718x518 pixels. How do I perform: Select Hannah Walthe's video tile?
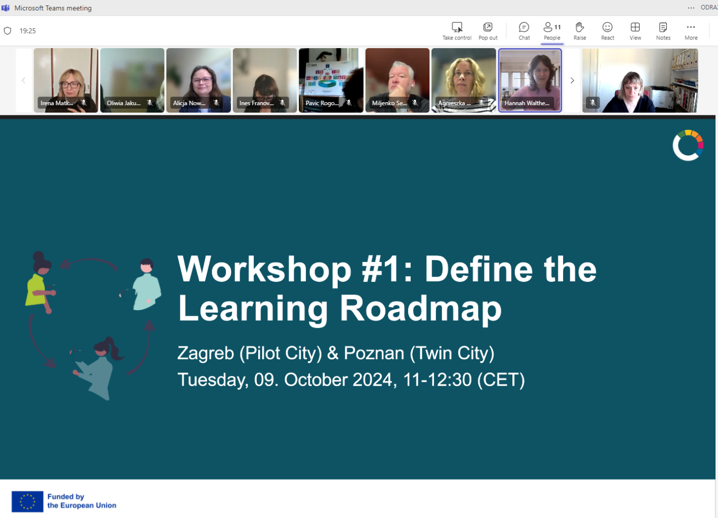(x=530, y=80)
